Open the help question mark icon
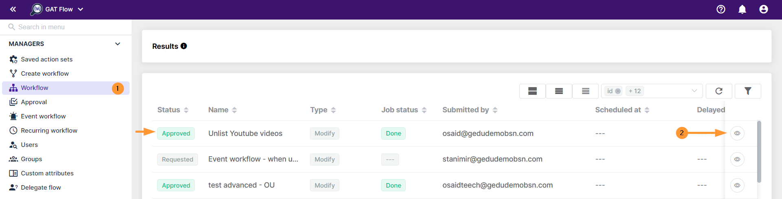 [721, 9]
